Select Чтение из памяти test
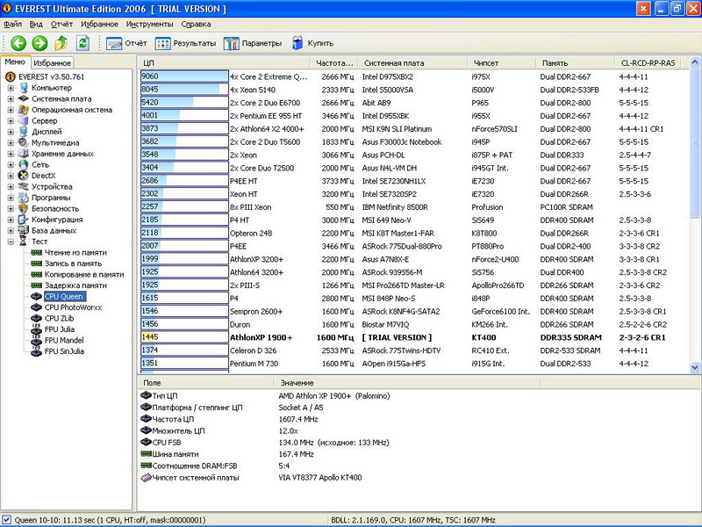Viewport: 702px width, 527px height. click(75, 252)
